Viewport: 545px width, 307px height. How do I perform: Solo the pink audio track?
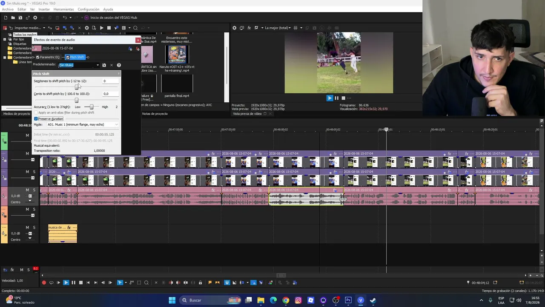(x=34, y=190)
